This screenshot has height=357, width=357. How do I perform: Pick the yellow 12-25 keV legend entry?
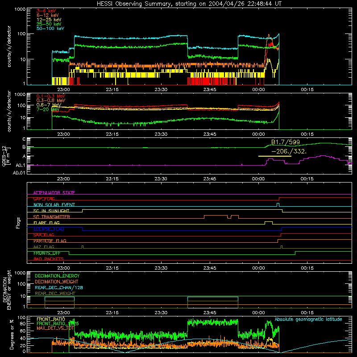pyautogui.click(x=49, y=20)
